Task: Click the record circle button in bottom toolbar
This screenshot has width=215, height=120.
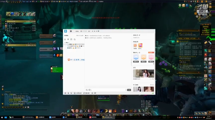Action: (94, 93)
